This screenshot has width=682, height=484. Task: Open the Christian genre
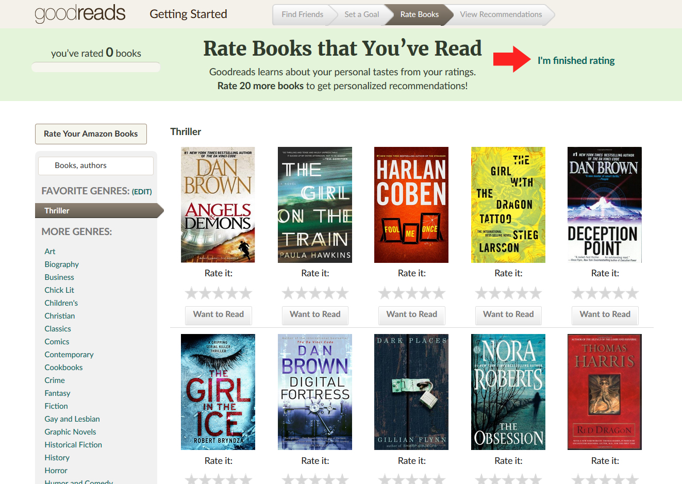click(x=60, y=316)
